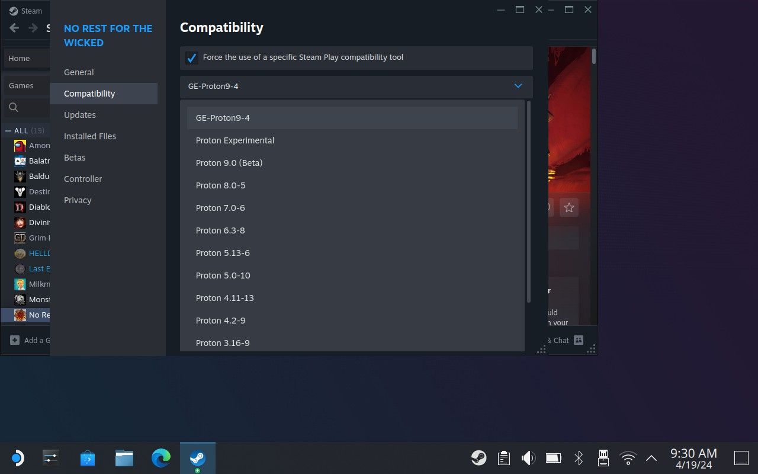Select the Monster Hunter game icon
Screen dimensions: 758x474
point(20,300)
